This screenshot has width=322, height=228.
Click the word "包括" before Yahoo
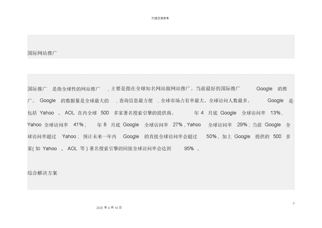[32, 113]
